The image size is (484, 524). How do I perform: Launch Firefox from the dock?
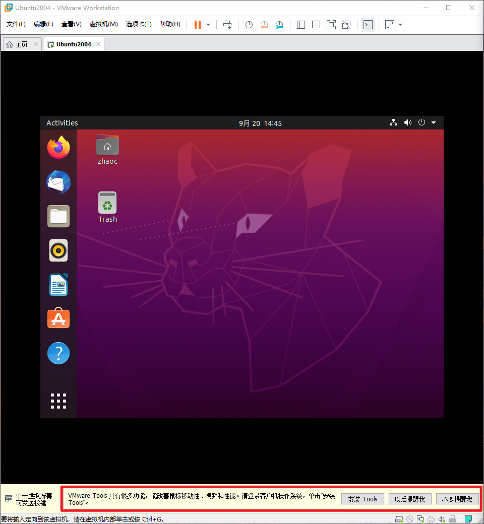pyautogui.click(x=58, y=147)
